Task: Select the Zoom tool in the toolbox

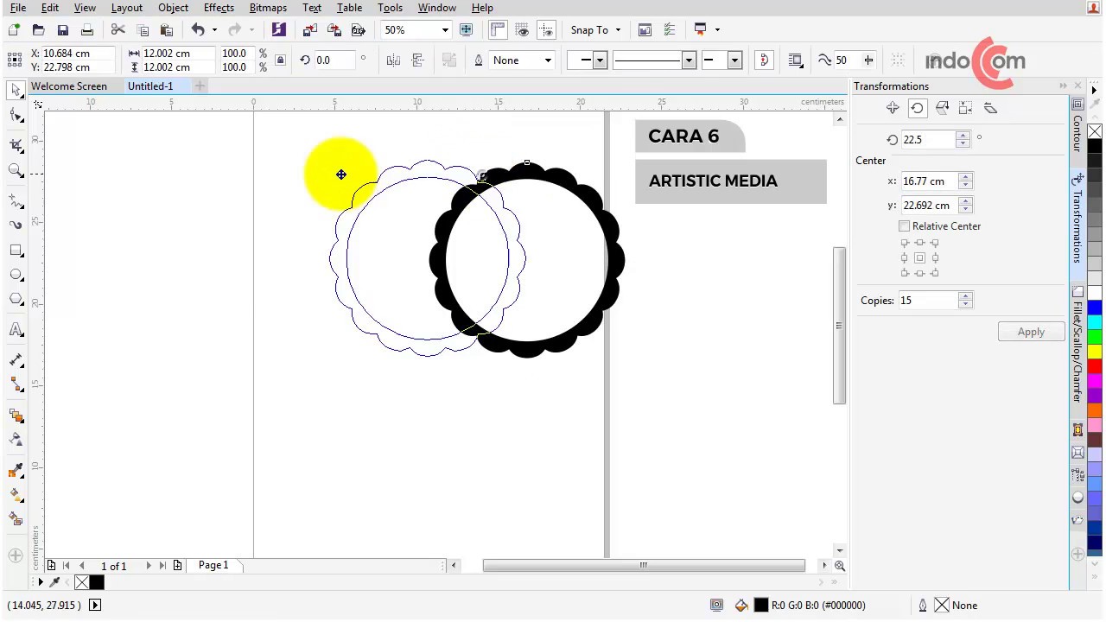Action: [16, 170]
